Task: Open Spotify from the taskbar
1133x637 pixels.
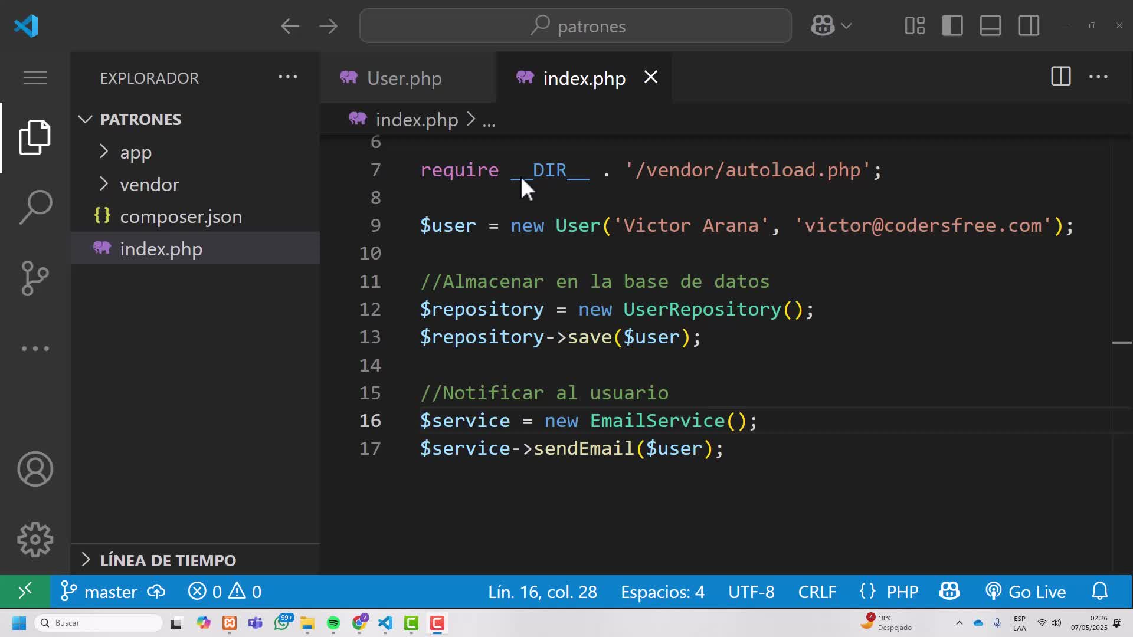Action: click(333, 623)
